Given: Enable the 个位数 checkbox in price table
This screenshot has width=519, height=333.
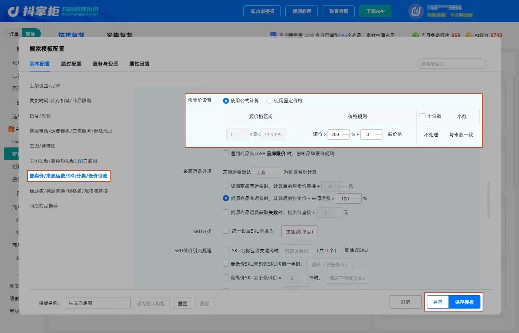Looking at the screenshot, I should tap(422, 116).
